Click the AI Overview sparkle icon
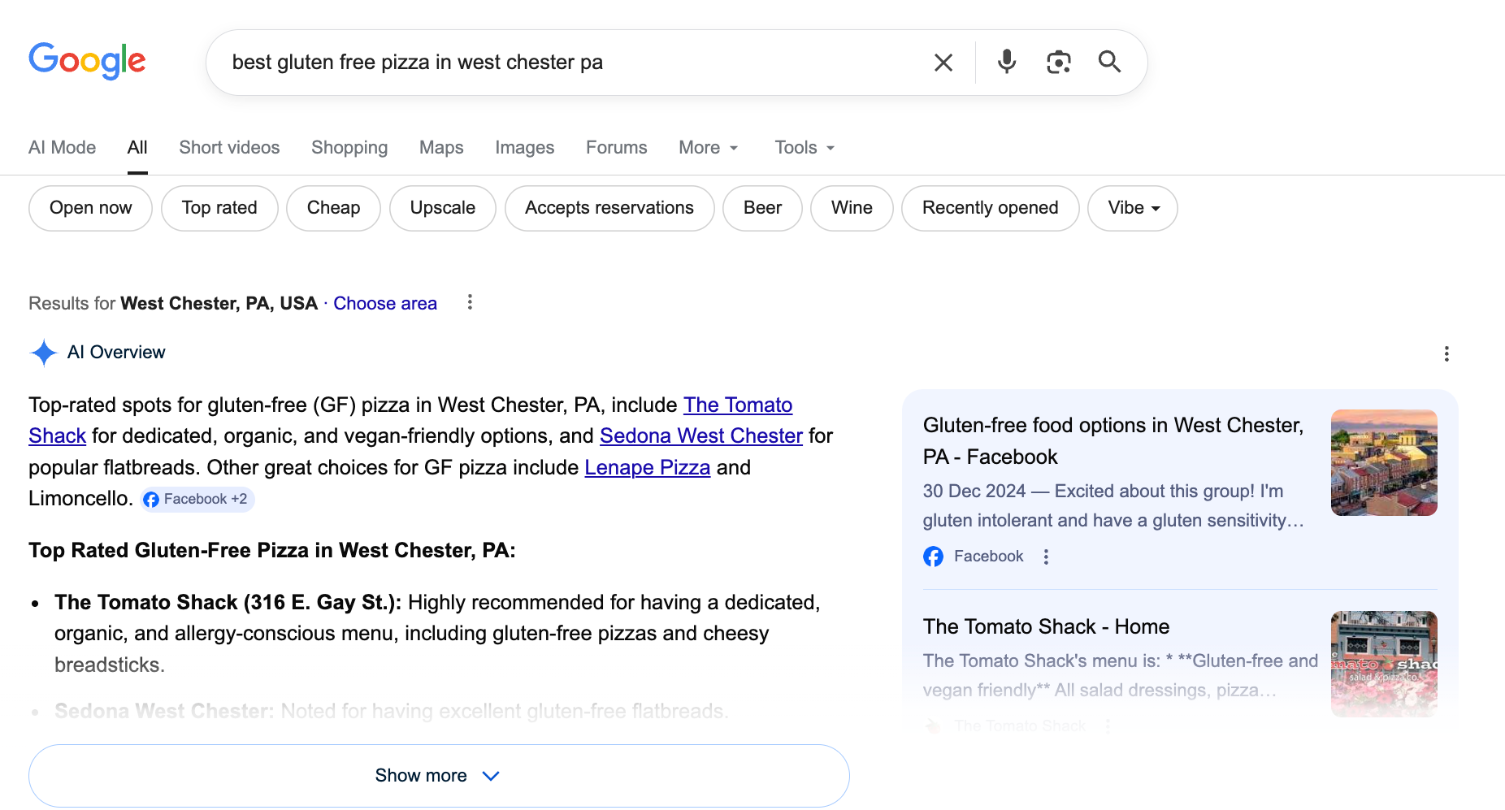Image resolution: width=1505 pixels, height=810 pixels. pyautogui.click(x=43, y=353)
